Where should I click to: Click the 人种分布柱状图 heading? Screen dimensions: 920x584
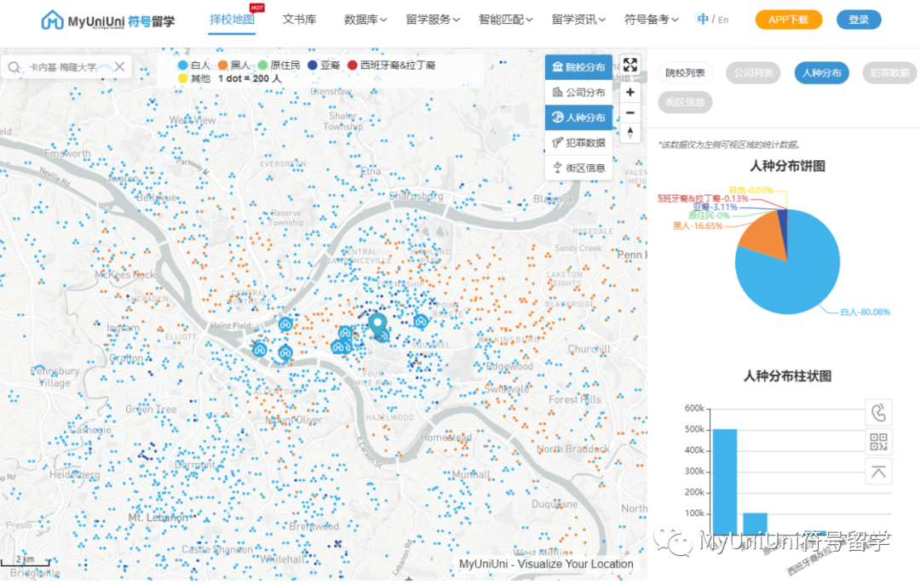pyautogui.click(x=787, y=375)
